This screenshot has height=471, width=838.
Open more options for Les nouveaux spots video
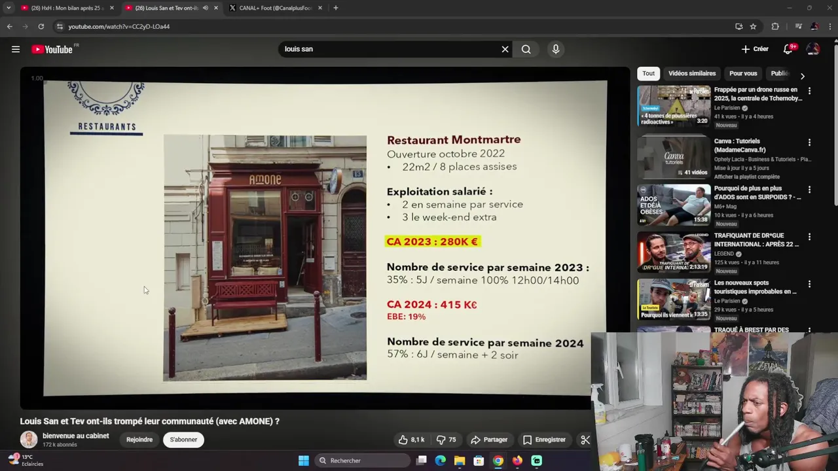coord(809,284)
